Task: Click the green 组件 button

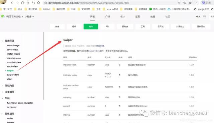Action: click(x=91, y=26)
